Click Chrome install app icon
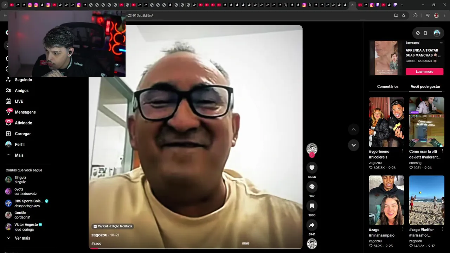 tap(396, 15)
